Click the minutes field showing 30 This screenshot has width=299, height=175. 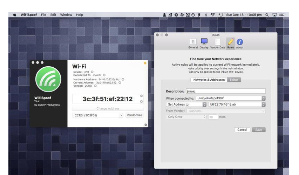(213, 117)
